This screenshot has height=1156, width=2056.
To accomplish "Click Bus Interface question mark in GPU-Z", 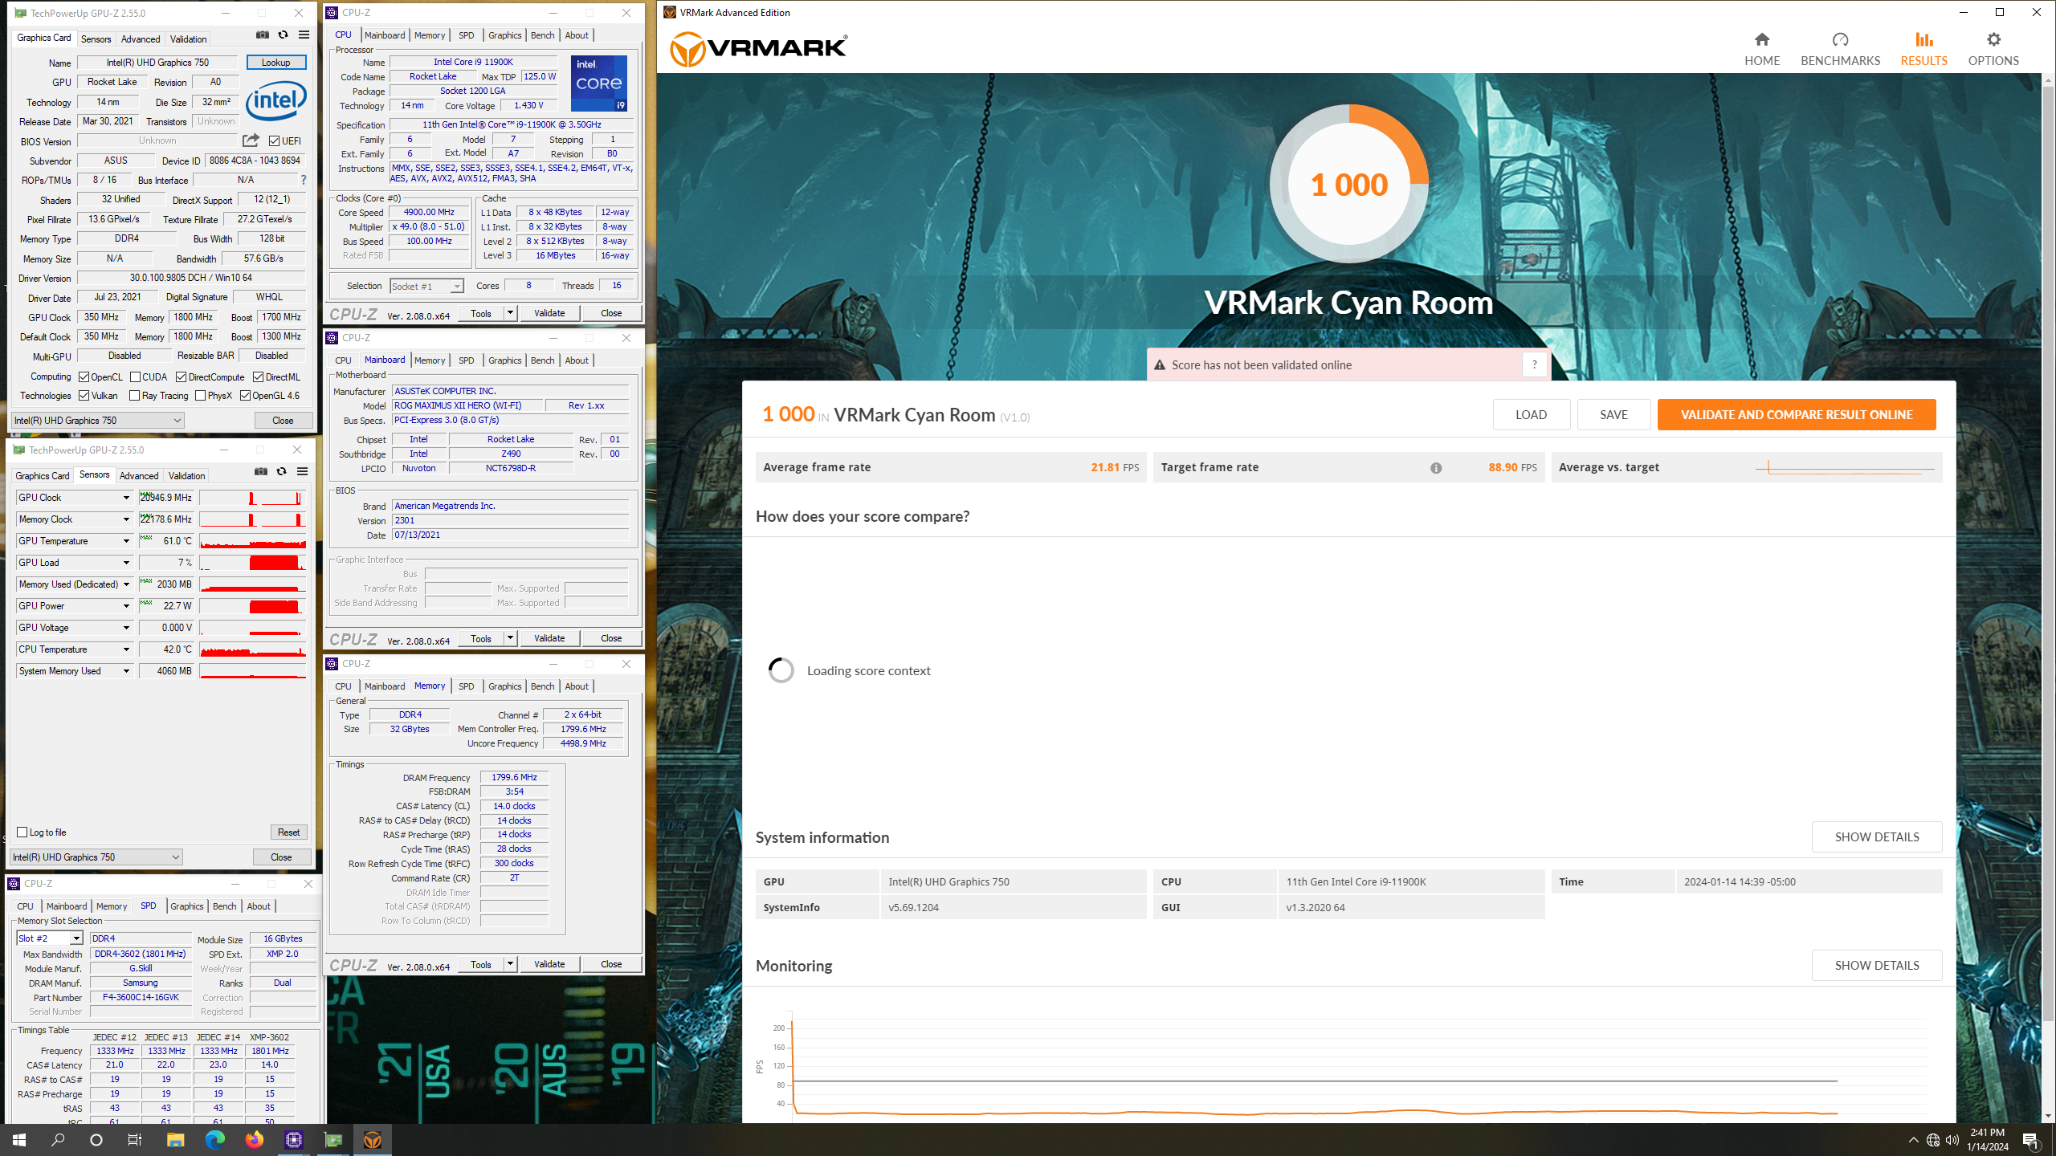I will tap(303, 180).
